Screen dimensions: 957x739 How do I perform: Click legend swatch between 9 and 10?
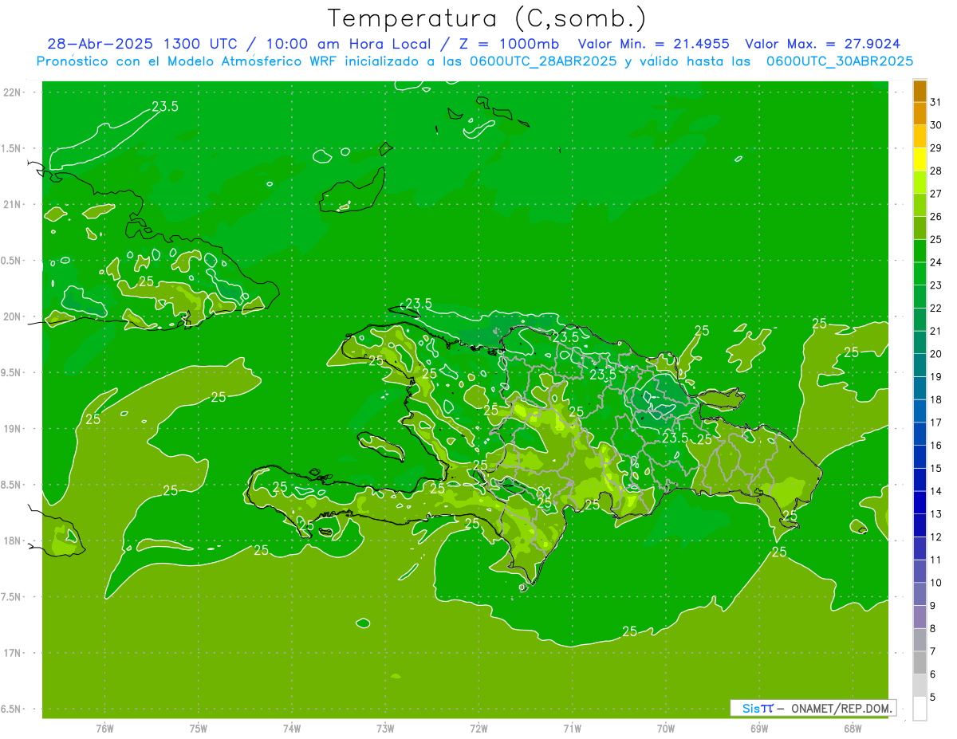pyautogui.click(x=920, y=594)
